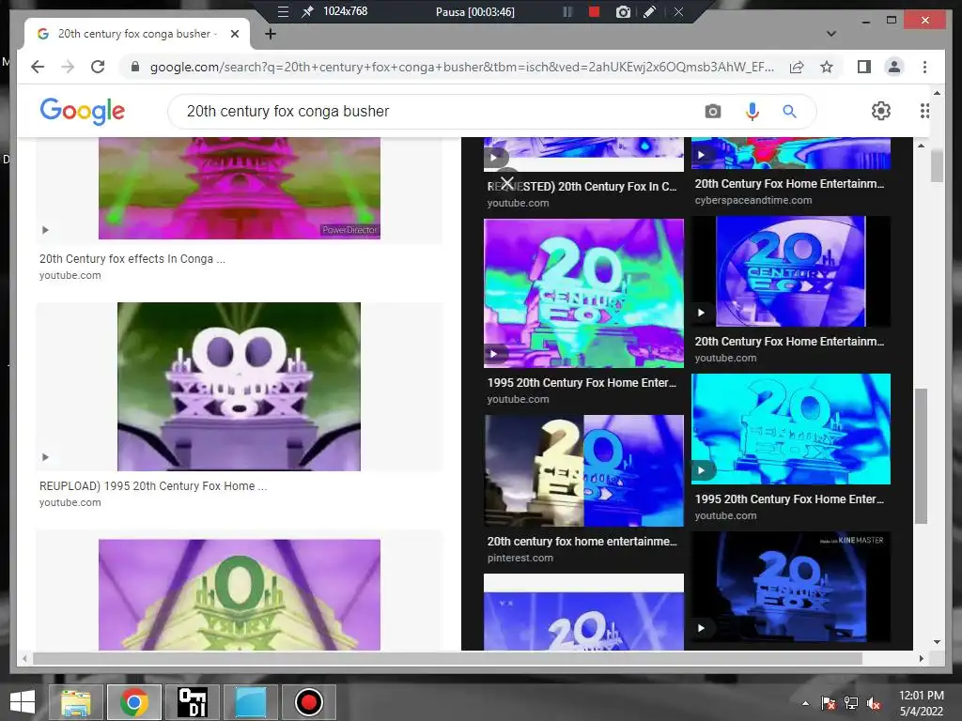Click the share page icon in address bar
This screenshot has height=721, width=962.
pyautogui.click(x=797, y=67)
